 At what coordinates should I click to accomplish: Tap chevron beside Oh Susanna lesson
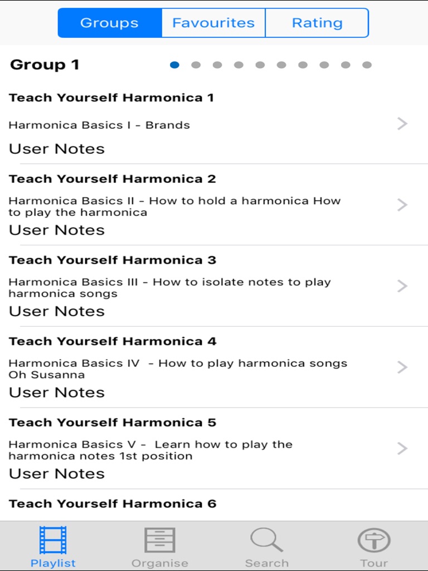(402, 367)
